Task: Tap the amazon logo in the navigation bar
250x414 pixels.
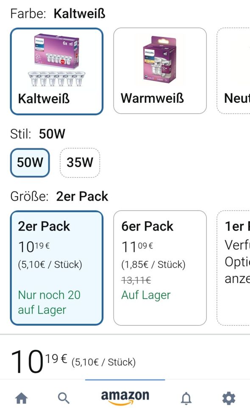Action: point(125,398)
